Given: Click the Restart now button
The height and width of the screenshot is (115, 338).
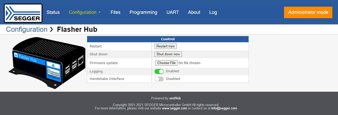Looking at the screenshot, I should point(166,46).
